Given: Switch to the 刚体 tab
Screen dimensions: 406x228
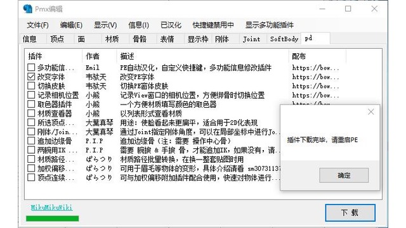Looking at the screenshot, I should pyautogui.click(x=225, y=39).
